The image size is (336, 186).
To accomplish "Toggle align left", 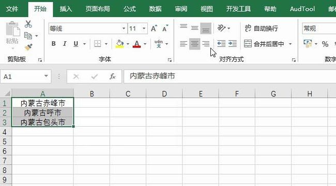I will [x=184, y=44].
